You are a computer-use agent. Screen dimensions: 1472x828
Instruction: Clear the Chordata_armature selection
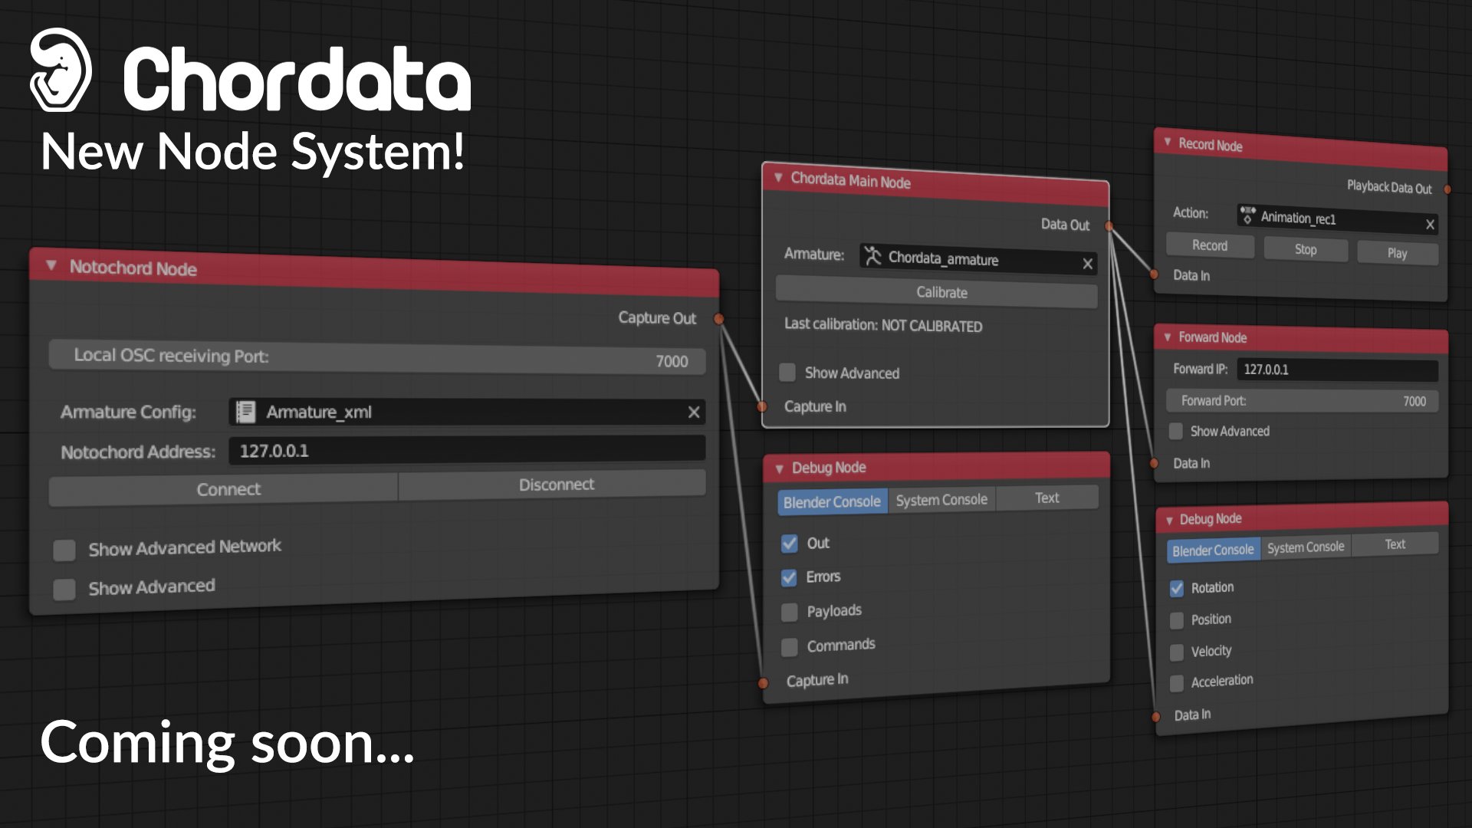1087,264
